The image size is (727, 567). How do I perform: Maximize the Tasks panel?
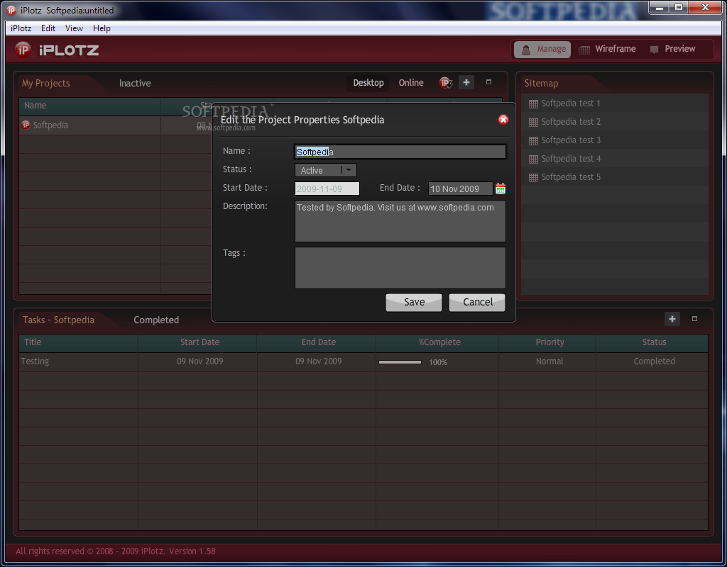[x=694, y=318]
